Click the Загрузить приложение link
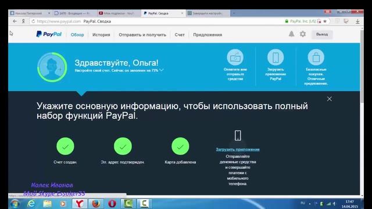This screenshot has width=372, height=209. click(238, 149)
